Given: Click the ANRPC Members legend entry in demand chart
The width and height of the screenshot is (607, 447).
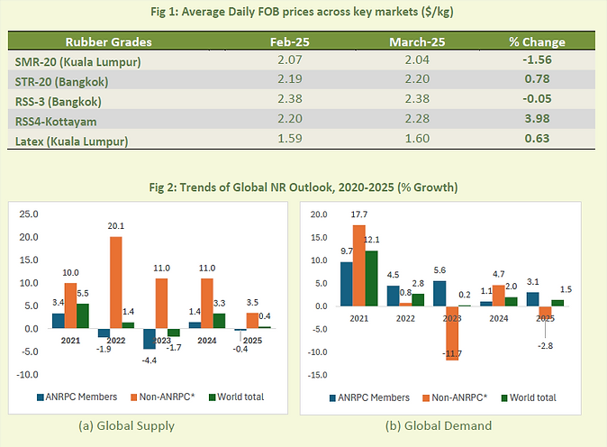Looking at the screenshot, I should [x=369, y=397].
